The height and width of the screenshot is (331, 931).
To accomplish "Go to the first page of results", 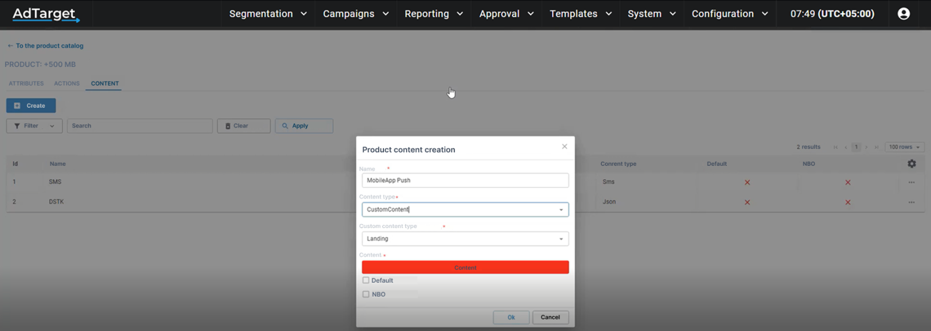I will [x=836, y=147].
